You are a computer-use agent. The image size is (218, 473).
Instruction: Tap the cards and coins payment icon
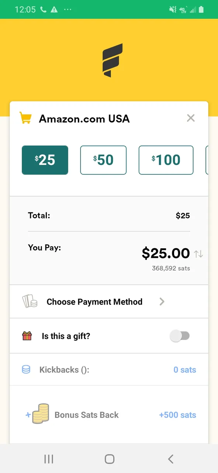(30, 302)
